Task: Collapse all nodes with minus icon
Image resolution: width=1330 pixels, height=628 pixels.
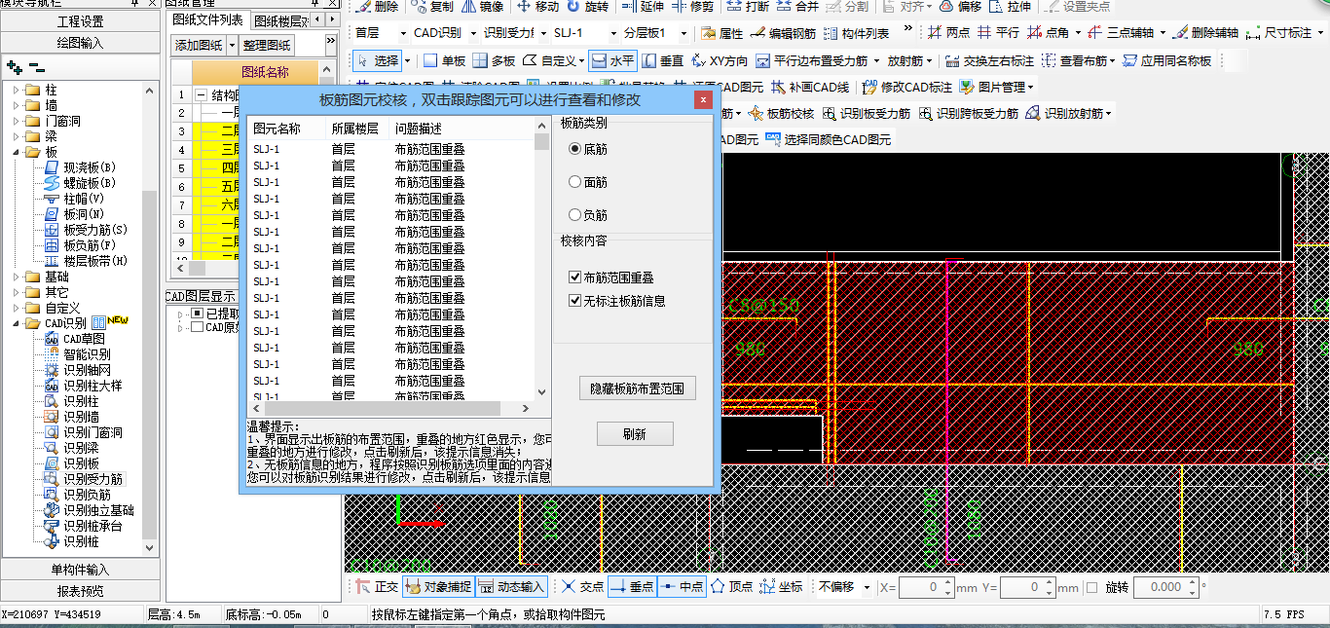Action: pyautogui.click(x=37, y=67)
